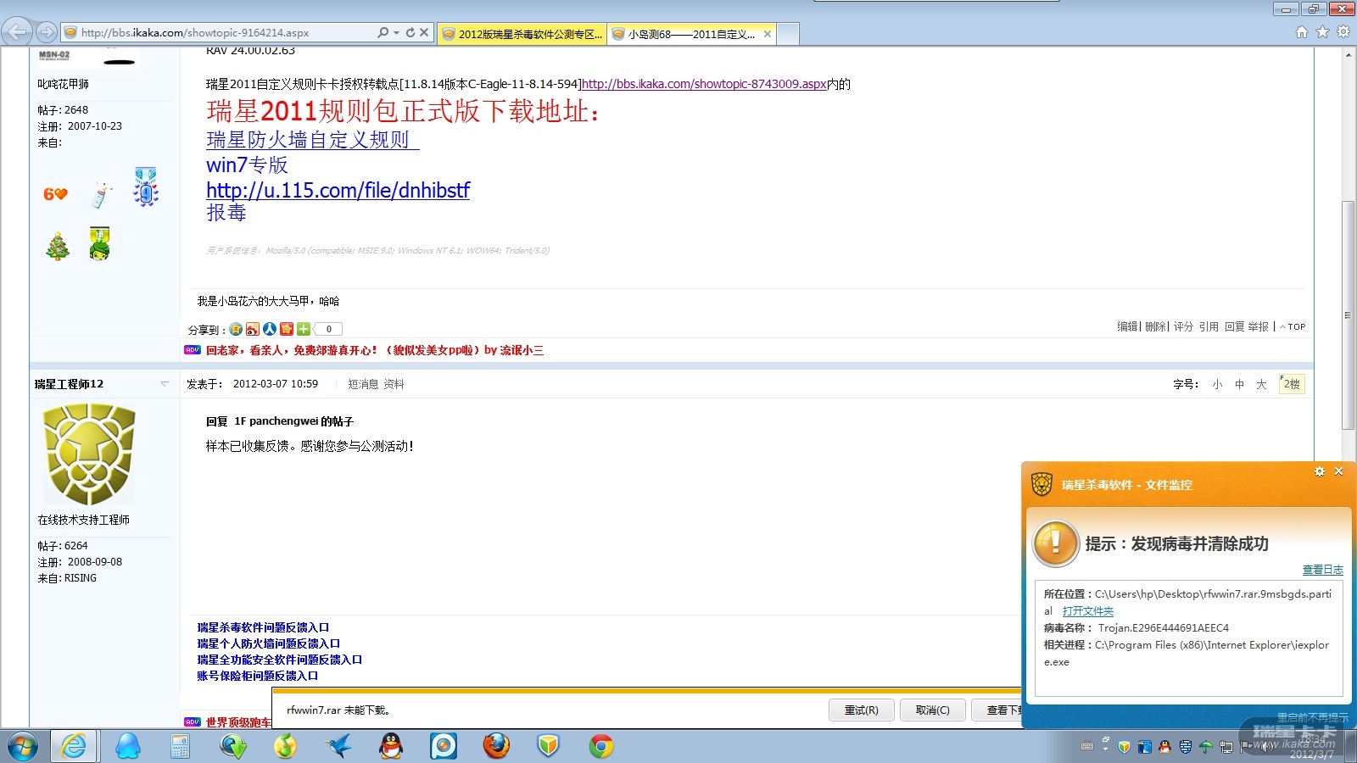The image size is (1357, 763).
Task: Close the 小岛测68 browser tab
Action: click(x=768, y=34)
